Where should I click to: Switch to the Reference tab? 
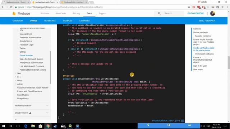coord(50,21)
